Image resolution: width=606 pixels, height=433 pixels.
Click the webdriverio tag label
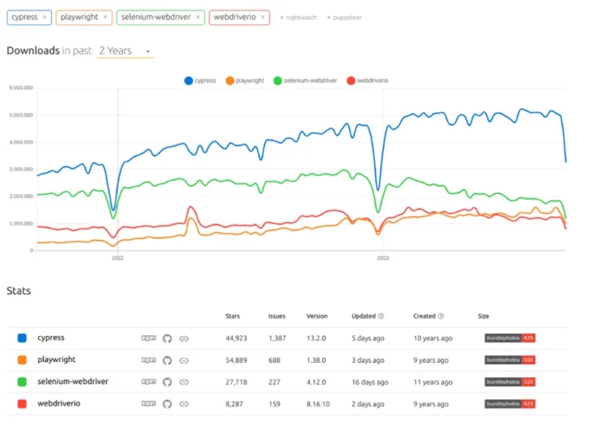click(x=234, y=18)
